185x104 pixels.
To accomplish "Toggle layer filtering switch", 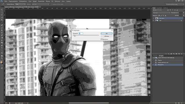I will [x=184, y=10].
